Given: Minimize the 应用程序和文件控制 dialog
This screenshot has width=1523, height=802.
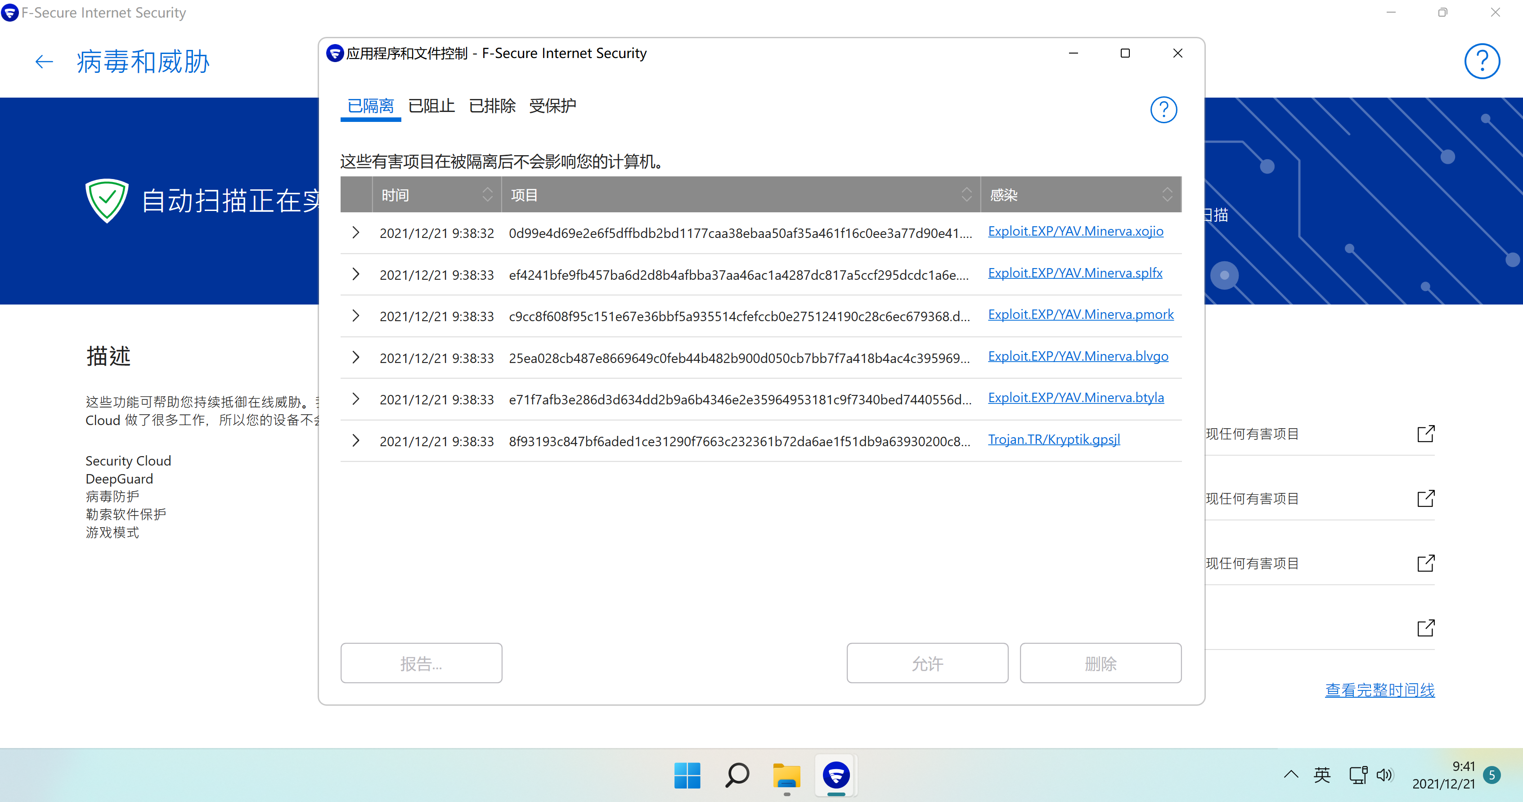Looking at the screenshot, I should point(1073,53).
